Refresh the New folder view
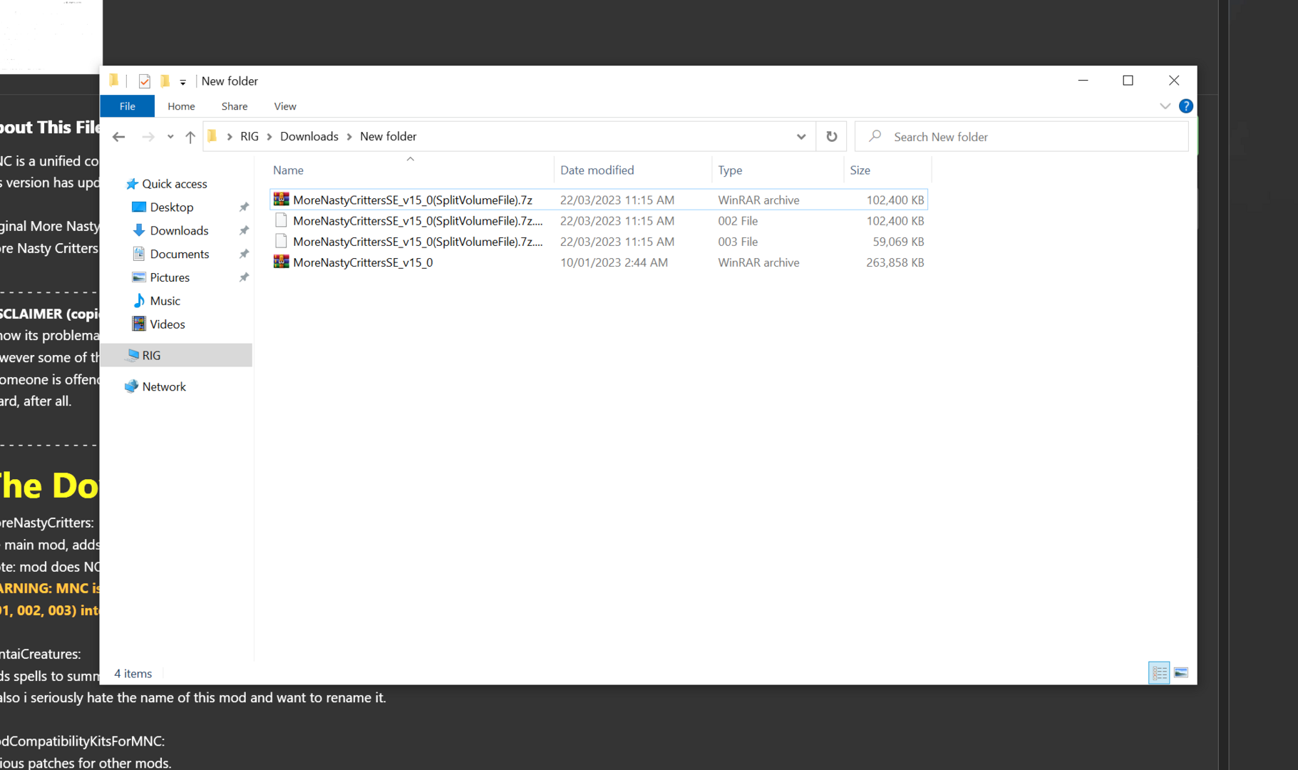Image resolution: width=1298 pixels, height=770 pixels. [832, 136]
